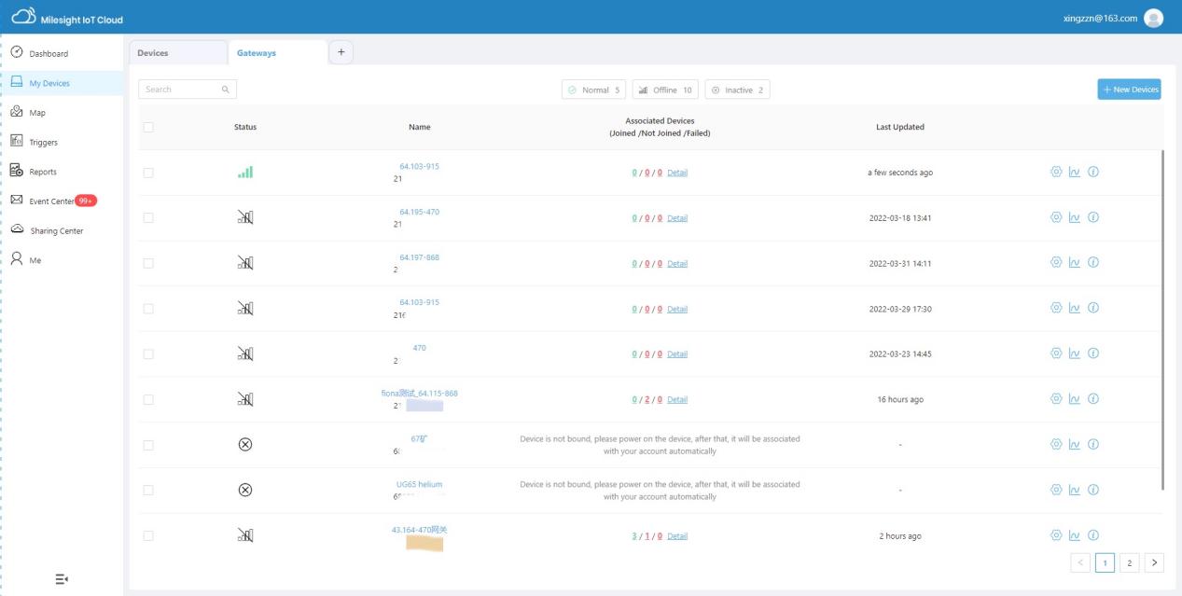The height and width of the screenshot is (596, 1182).
Task: Collapse the left sidebar menu
Action: point(62,579)
